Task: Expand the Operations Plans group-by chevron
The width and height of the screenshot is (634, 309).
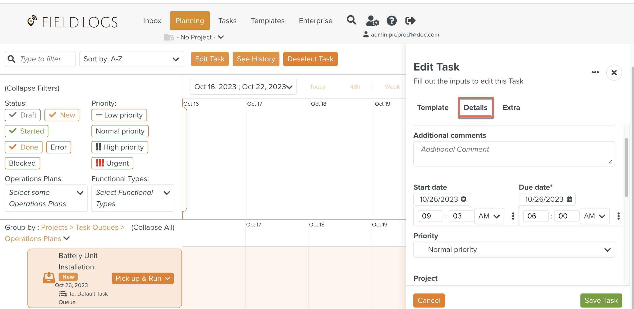Action: [x=66, y=238]
